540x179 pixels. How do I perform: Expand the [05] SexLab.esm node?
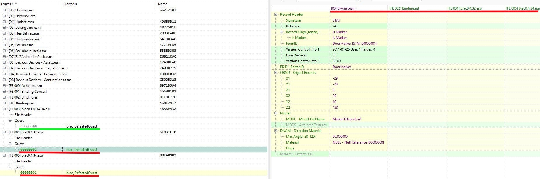pyautogui.click(x=4, y=45)
